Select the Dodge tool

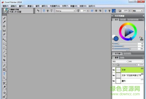[4, 87]
